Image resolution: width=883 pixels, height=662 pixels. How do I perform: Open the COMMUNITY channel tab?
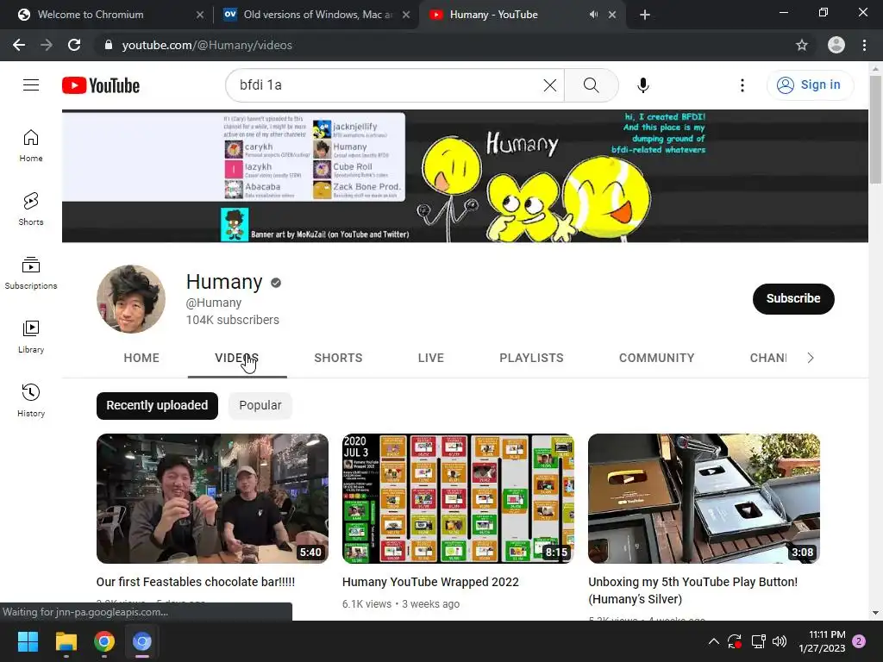[656, 358]
